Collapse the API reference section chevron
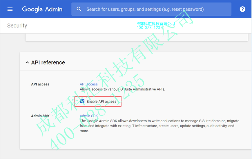This screenshot has width=252, height=159. [27, 63]
